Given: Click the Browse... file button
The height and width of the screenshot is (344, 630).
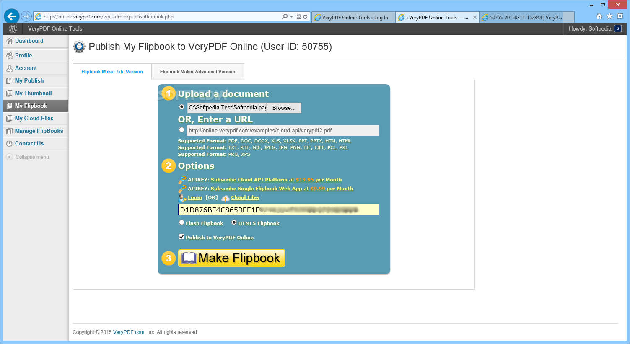Looking at the screenshot, I should pos(284,108).
